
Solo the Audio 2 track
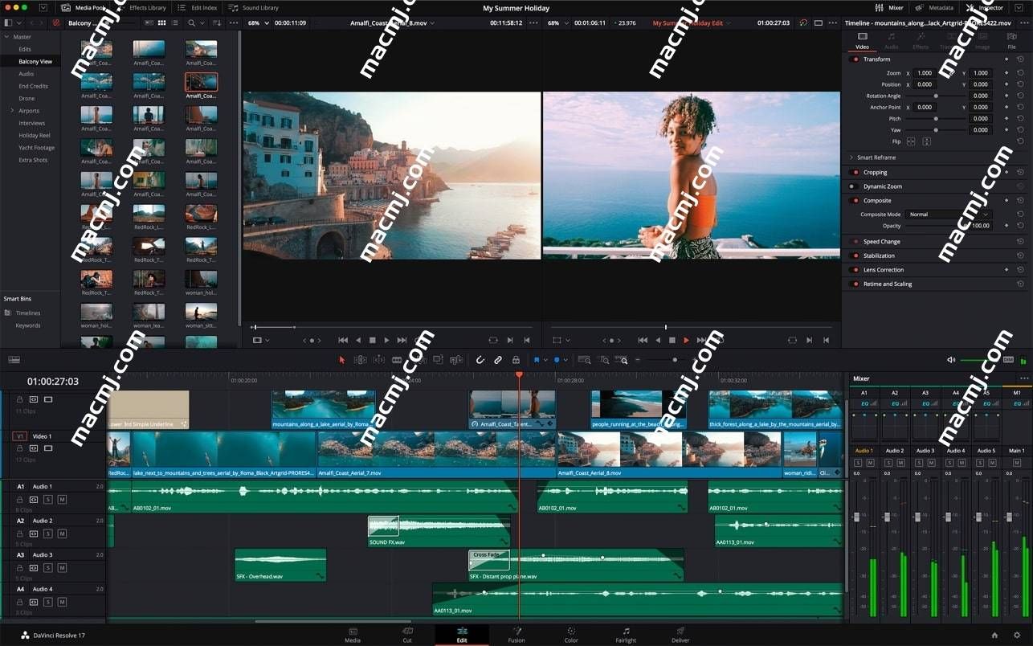point(48,534)
